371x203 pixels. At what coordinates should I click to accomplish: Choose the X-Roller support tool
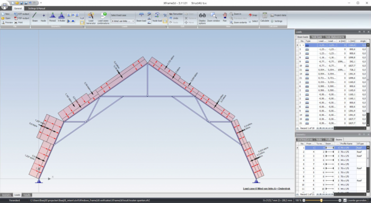(x=61, y=17)
